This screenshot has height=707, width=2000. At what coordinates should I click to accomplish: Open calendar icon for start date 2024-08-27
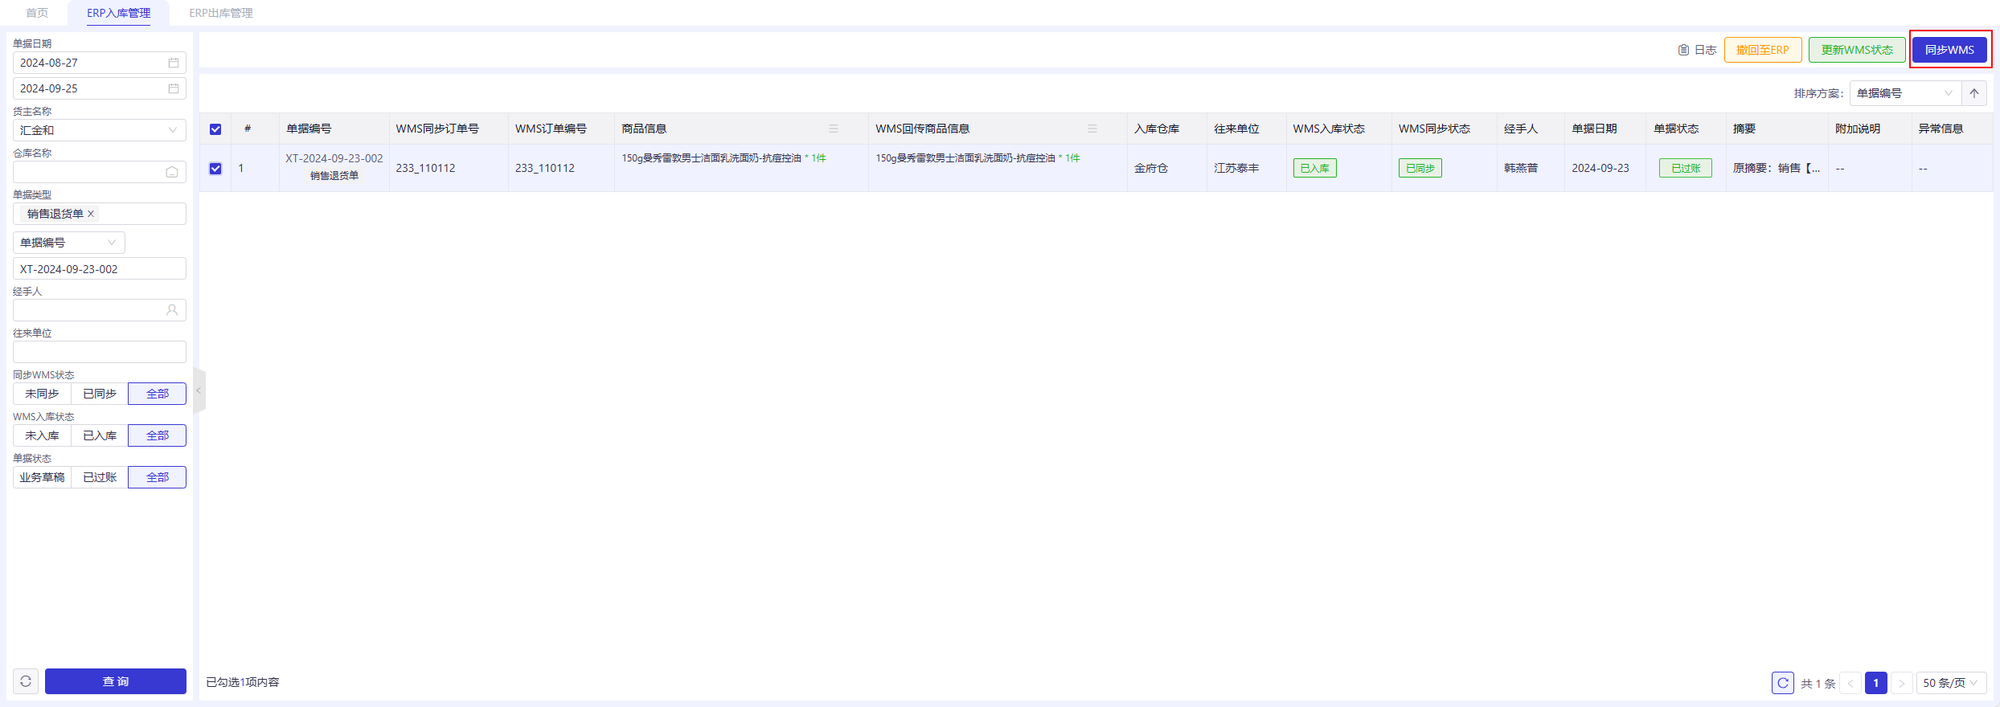[173, 63]
